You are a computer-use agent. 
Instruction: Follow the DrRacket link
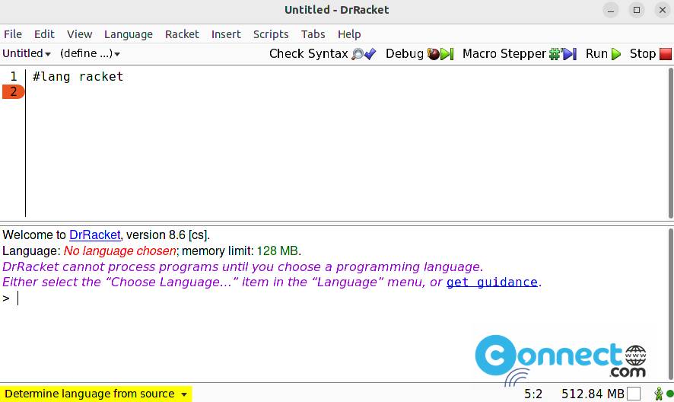pyautogui.click(x=95, y=235)
